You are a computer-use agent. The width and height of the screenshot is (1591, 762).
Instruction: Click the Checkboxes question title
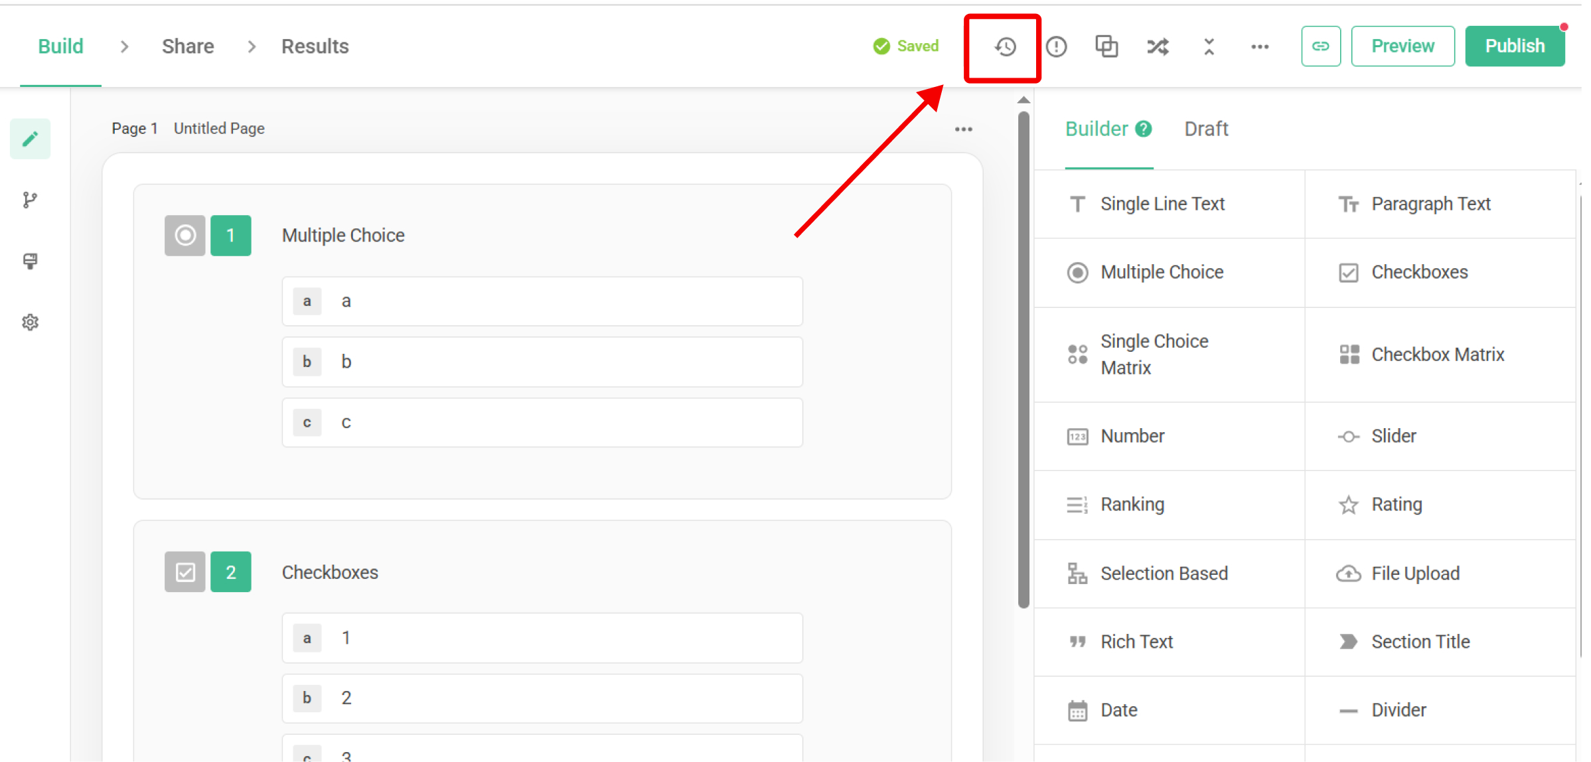tap(330, 572)
